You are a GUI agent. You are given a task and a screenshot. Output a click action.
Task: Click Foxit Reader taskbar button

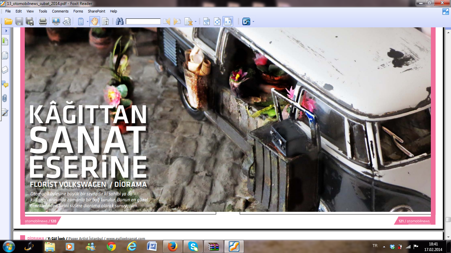[234, 246]
